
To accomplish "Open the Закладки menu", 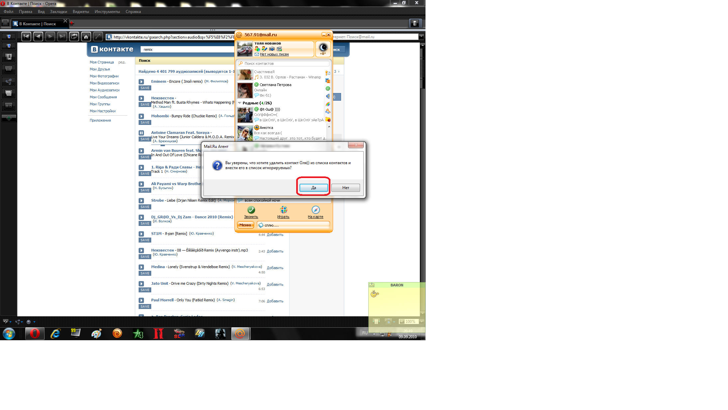I will (x=59, y=12).
